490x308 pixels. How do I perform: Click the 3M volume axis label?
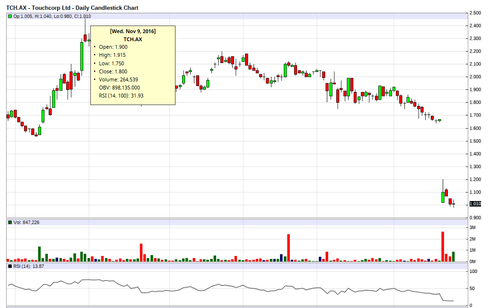(x=472, y=228)
